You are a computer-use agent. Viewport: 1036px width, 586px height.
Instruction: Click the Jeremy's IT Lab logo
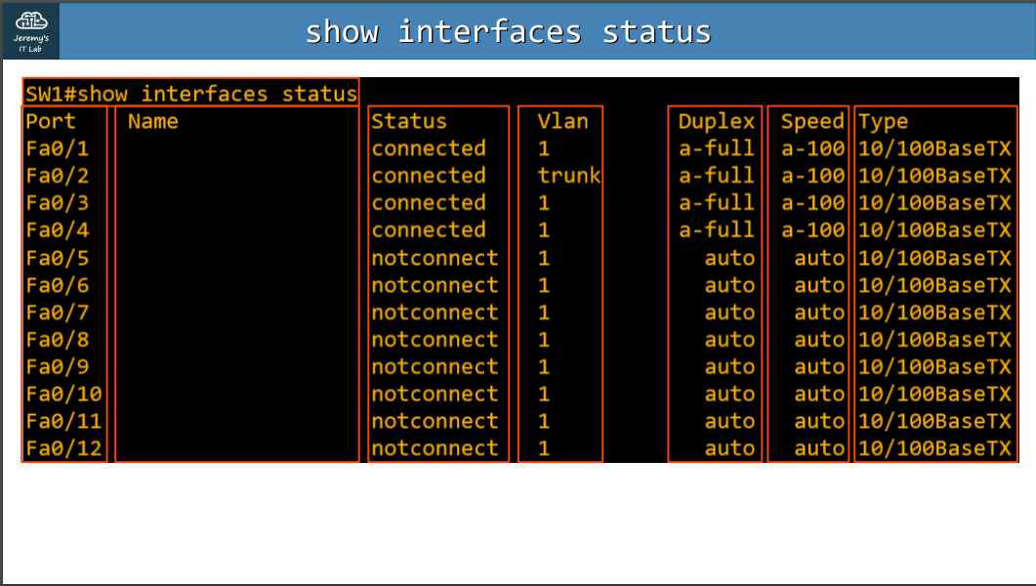pos(31,31)
